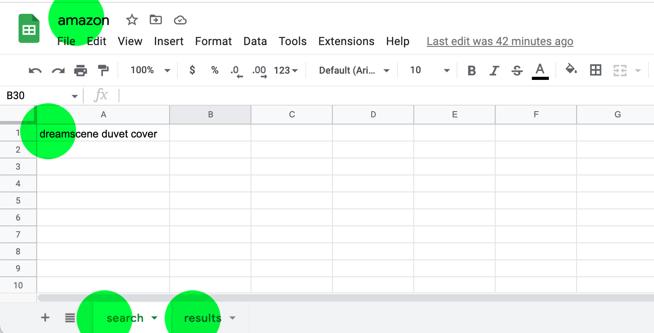
Task: Switch to the results sheet tab
Action: [x=202, y=318]
